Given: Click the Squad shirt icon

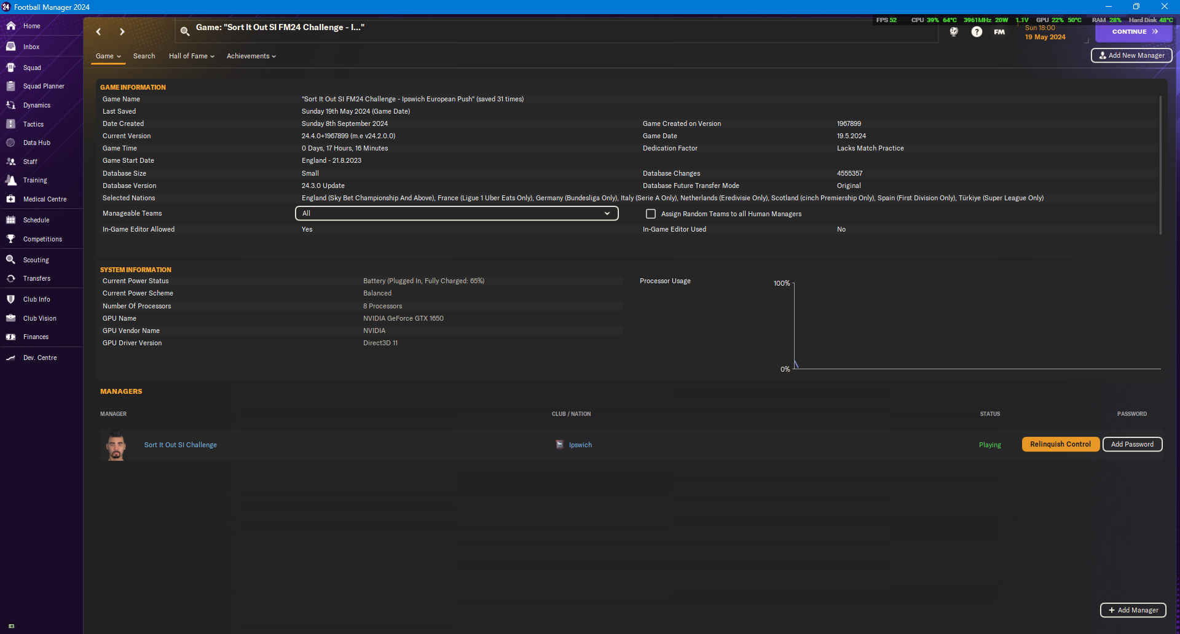Looking at the screenshot, I should coord(10,68).
